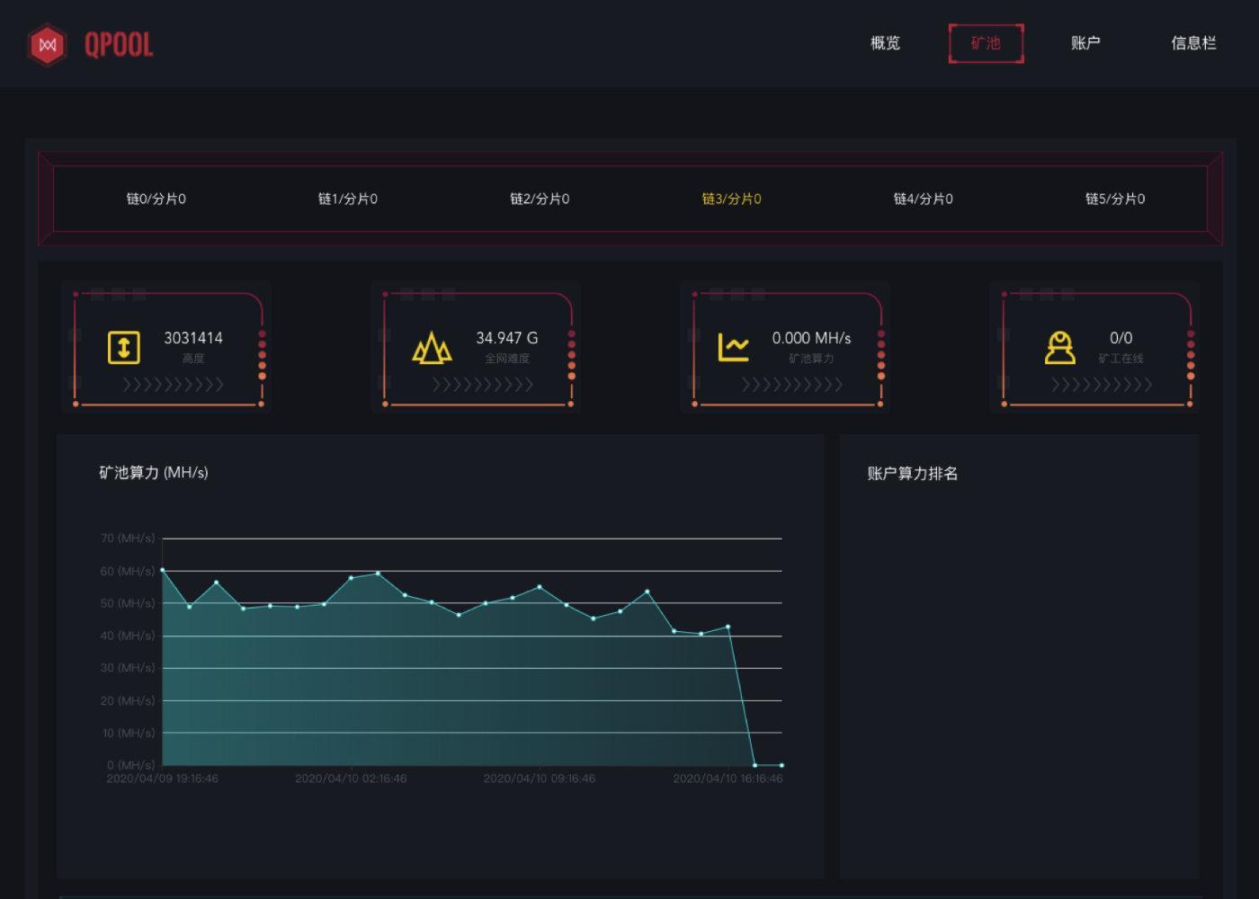Click the online miners worker icon
Image resolution: width=1259 pixels, height=899 pixels.
click(x=1059, y=347)
